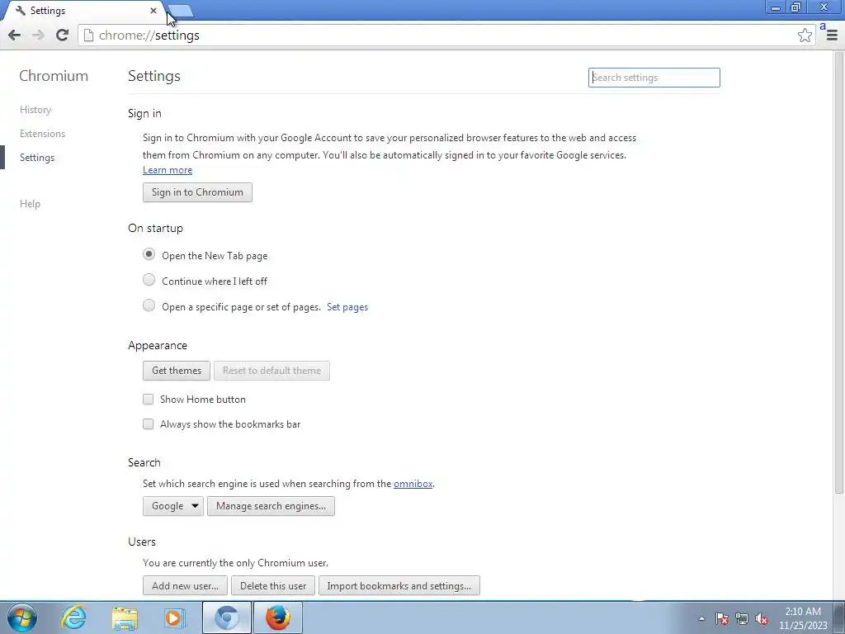The width and height of the screenshot is (845, 634).
Task: Select Open a specific page radio button
Action: coord(149,305)
